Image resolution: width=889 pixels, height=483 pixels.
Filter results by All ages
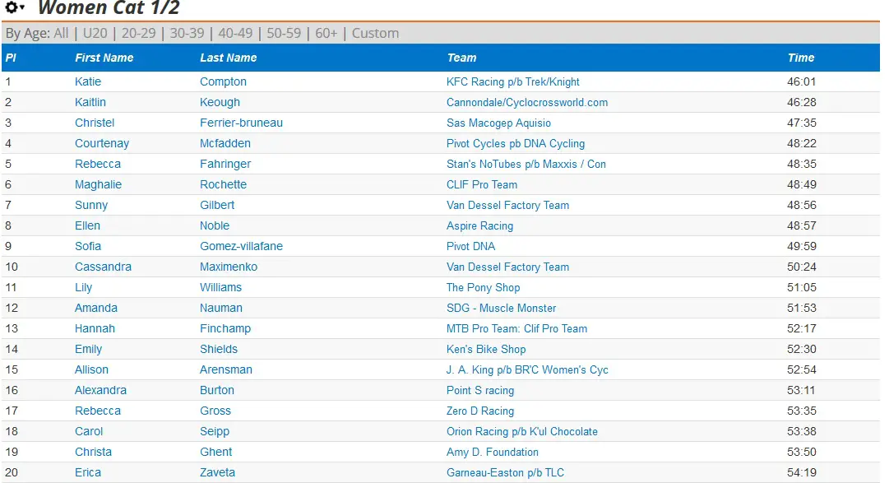tap(61, 34)
